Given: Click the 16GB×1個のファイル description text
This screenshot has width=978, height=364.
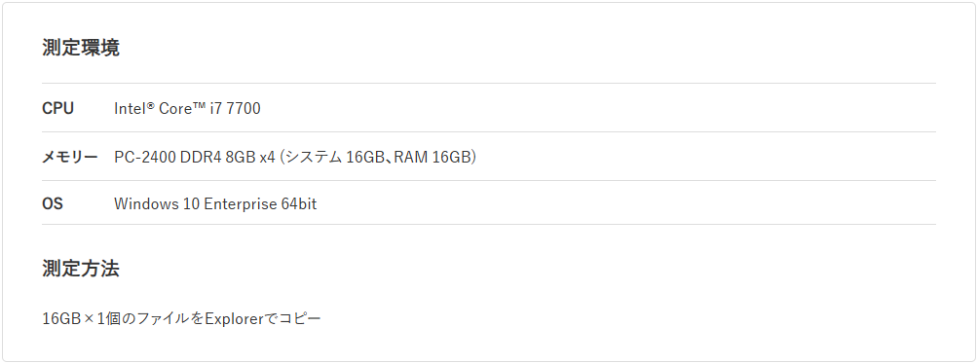Looking at the screenshot, I should pos(116,318).
